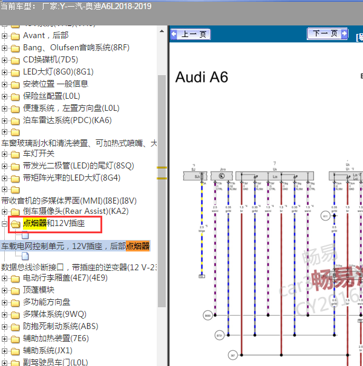This screenshot has height=366, width=363.
Task: Expand 带发光二极管(LED)的尾灯 node
Action: click(x=4, y=166)
